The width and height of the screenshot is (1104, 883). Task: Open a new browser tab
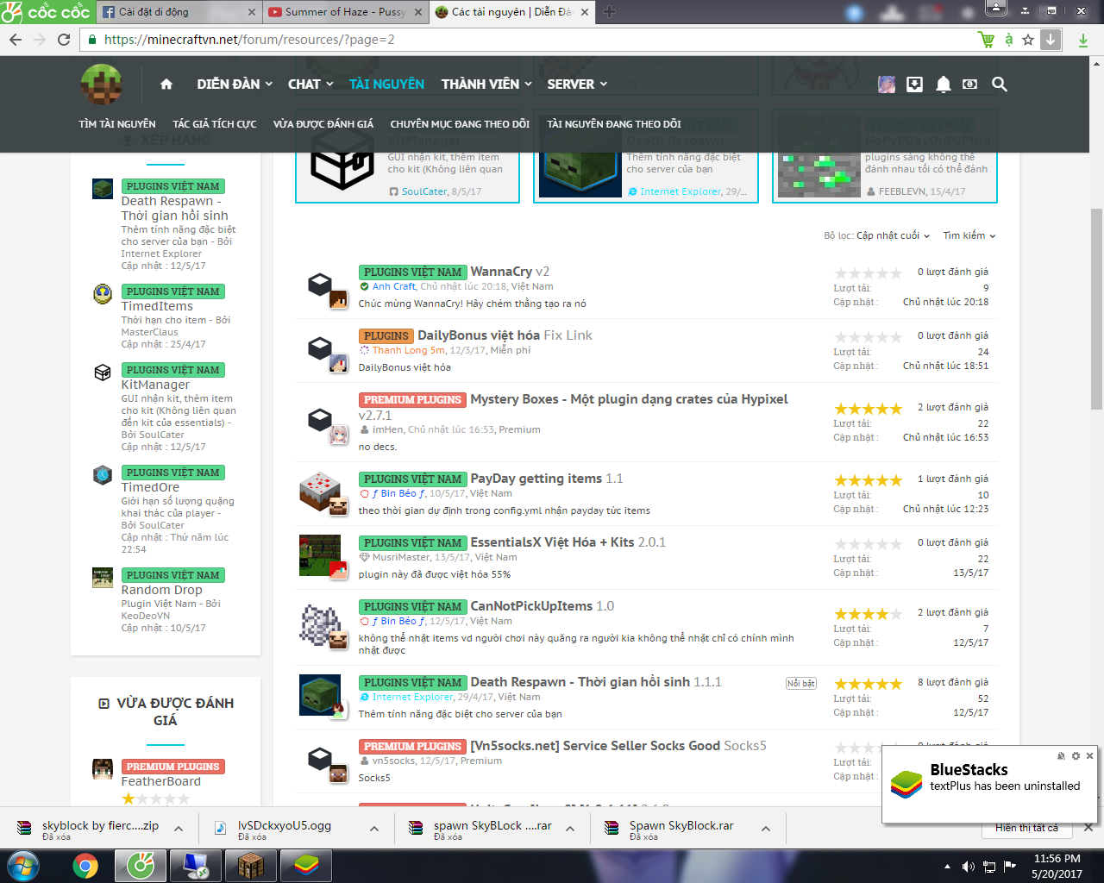609,12
